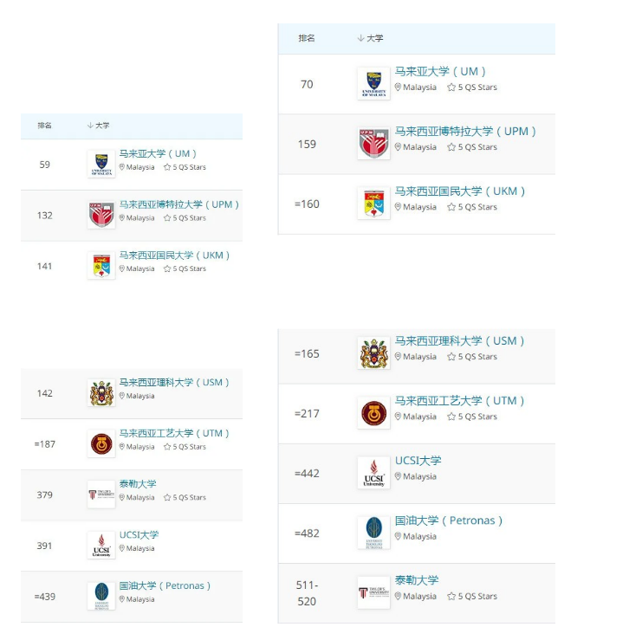Image resolution: width=629 pixels, height=627 pixels.
Task: Click the UM logo beside rank 59
Action: 101,164
